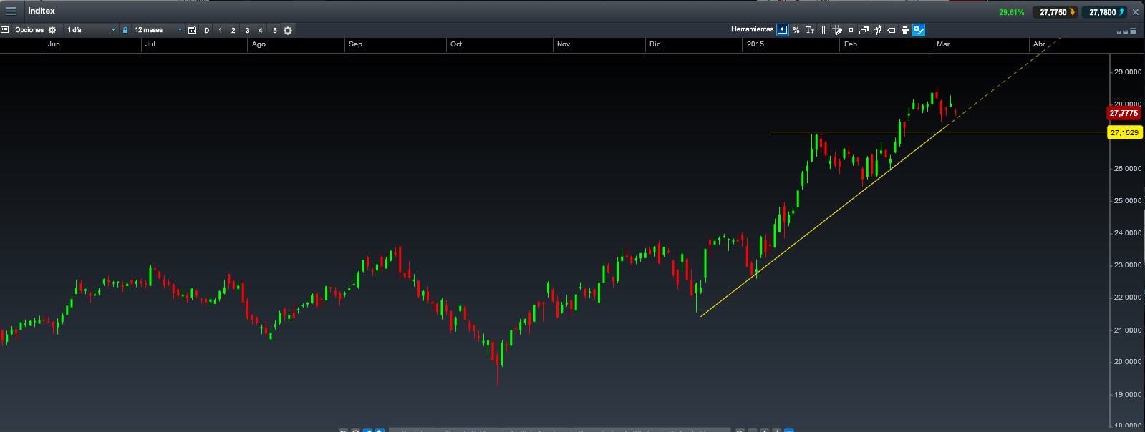This screenshot has height=432, width=1145.
Task: Click the red 27,7775 current price label
Action: (1124, 113)
